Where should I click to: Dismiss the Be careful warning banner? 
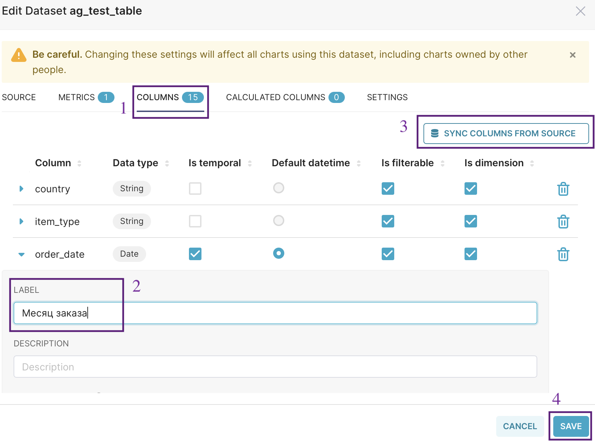(x=572, y=55)
